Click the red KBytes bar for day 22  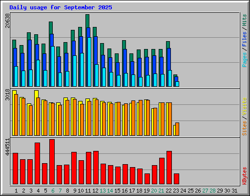click(x=169, y=168)
